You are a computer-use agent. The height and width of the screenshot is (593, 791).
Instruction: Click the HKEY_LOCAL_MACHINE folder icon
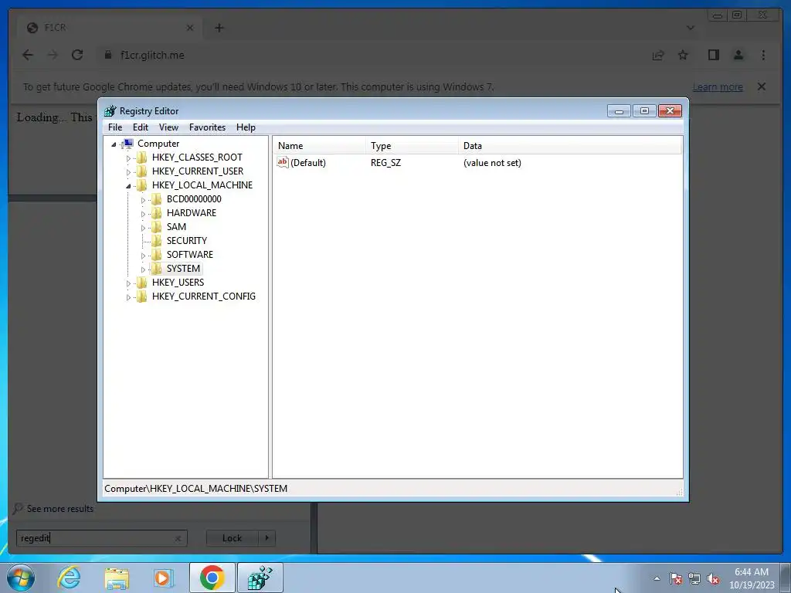(x=142, y=185)
